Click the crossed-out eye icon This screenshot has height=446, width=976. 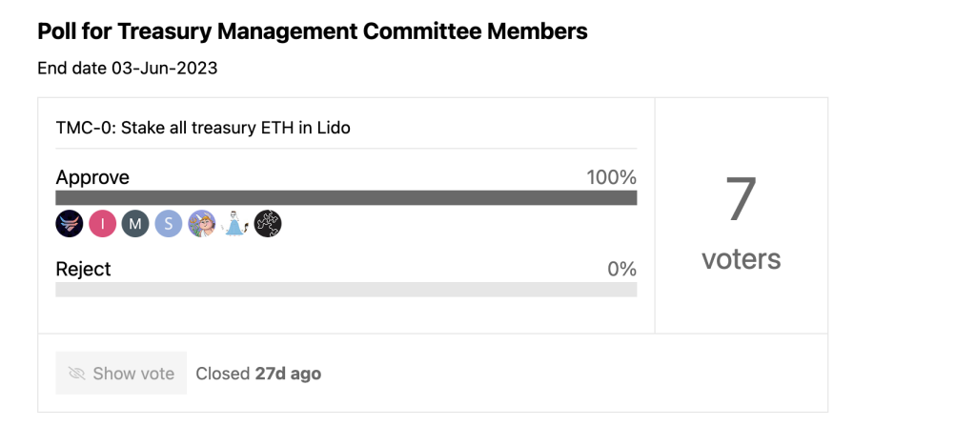pos(76,374)
